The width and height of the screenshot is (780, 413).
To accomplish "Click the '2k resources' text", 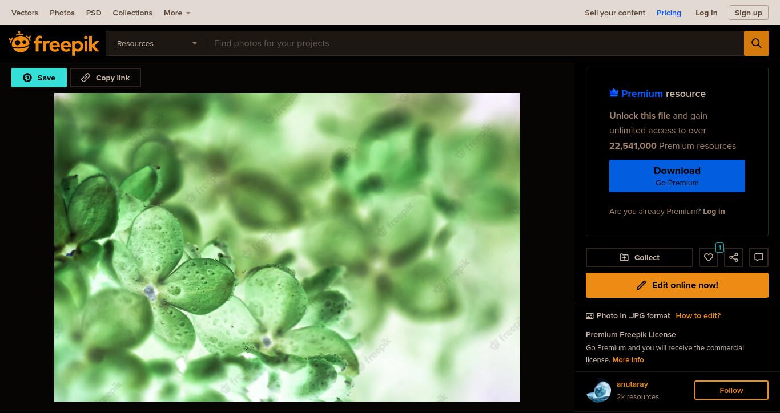I will click(x=638, y=397).
